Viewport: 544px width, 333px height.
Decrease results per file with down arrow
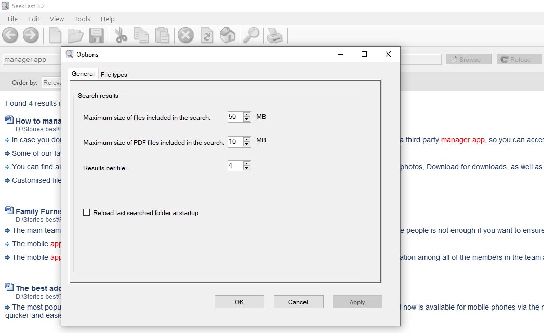point(247,168)
